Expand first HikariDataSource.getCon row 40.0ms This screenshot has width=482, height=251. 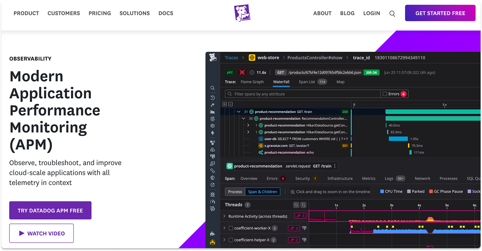(248, 125)
